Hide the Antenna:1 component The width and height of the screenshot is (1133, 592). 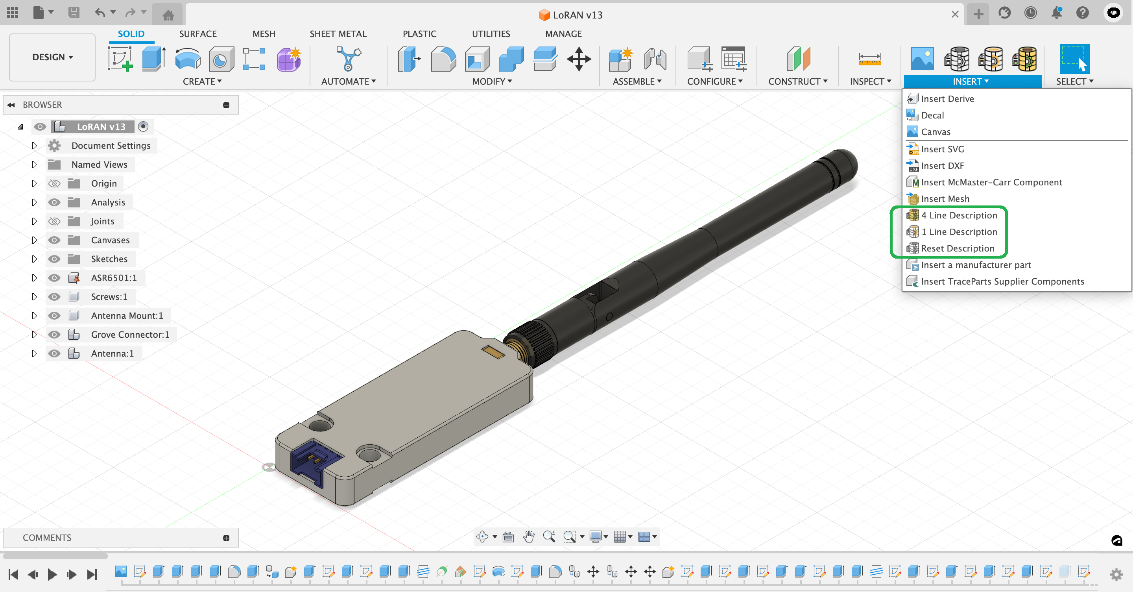(x=54, y=353)
